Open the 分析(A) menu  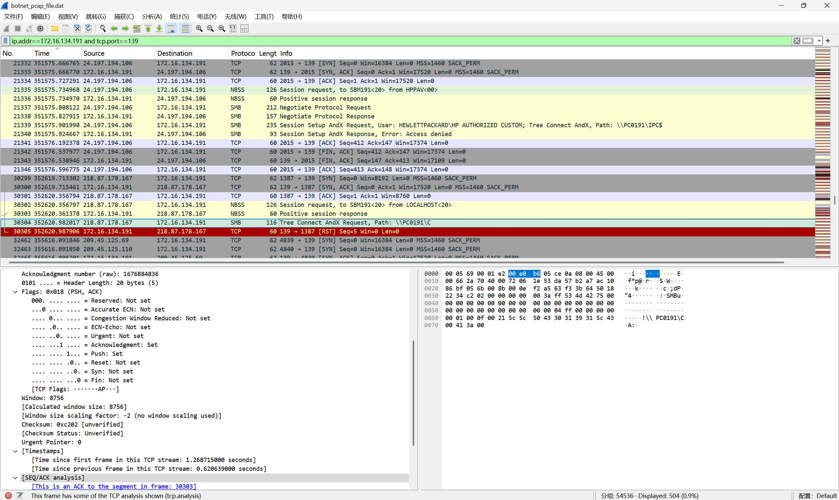(151, 16)
